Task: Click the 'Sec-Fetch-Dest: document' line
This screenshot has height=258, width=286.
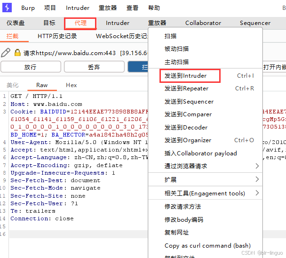Action: click(55, 180)
